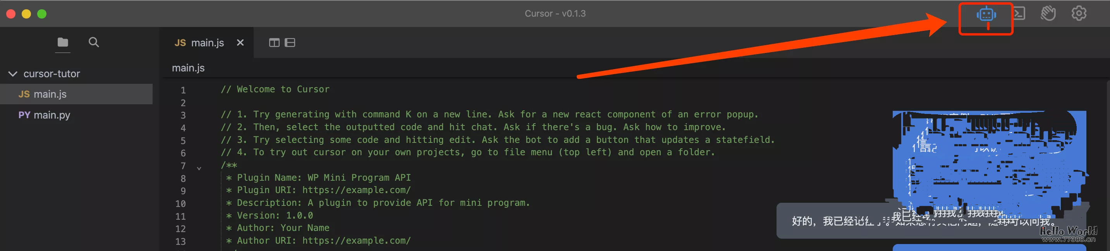This screenshot has height=251, width=1110.
Task: Click the main.js breadcrumb above the code
Action: coord(188,68)
